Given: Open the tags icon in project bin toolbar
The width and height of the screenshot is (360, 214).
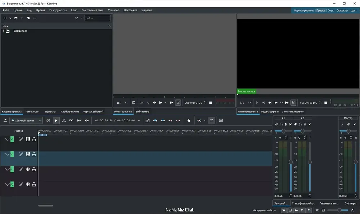Looking at the screenshot, I should pyautogui.click(x=28, y=18).
